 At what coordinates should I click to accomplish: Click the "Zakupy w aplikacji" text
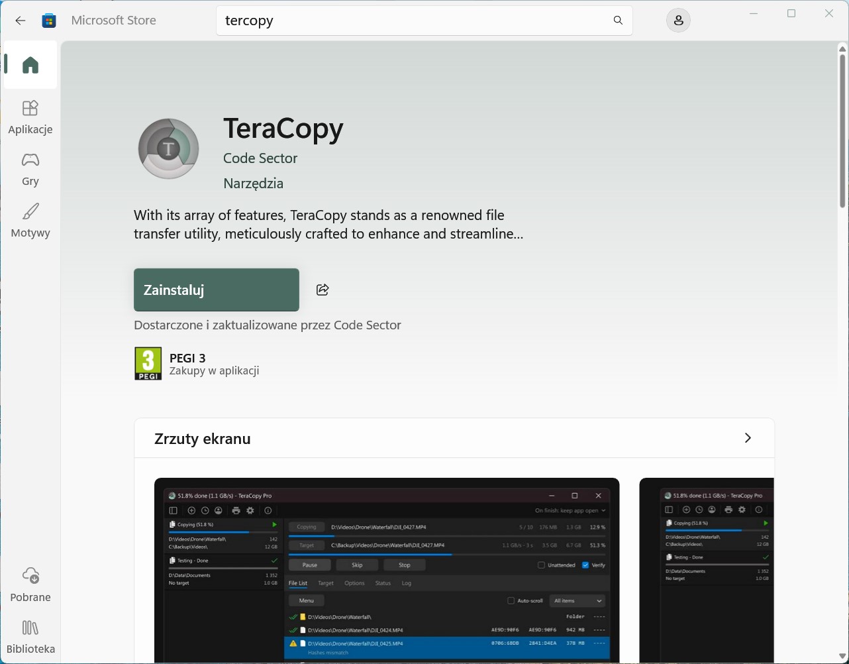click(214, 371)
